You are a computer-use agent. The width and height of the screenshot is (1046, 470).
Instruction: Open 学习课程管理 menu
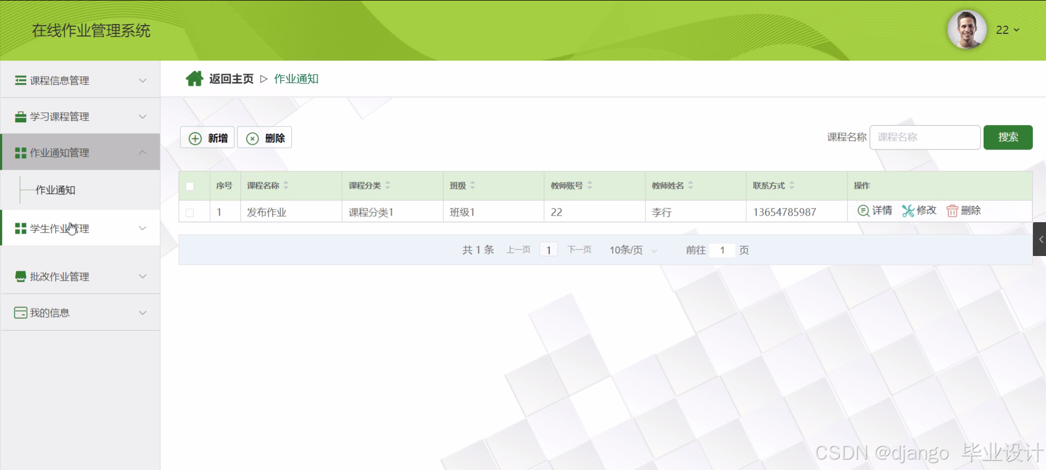click(80, 116)
